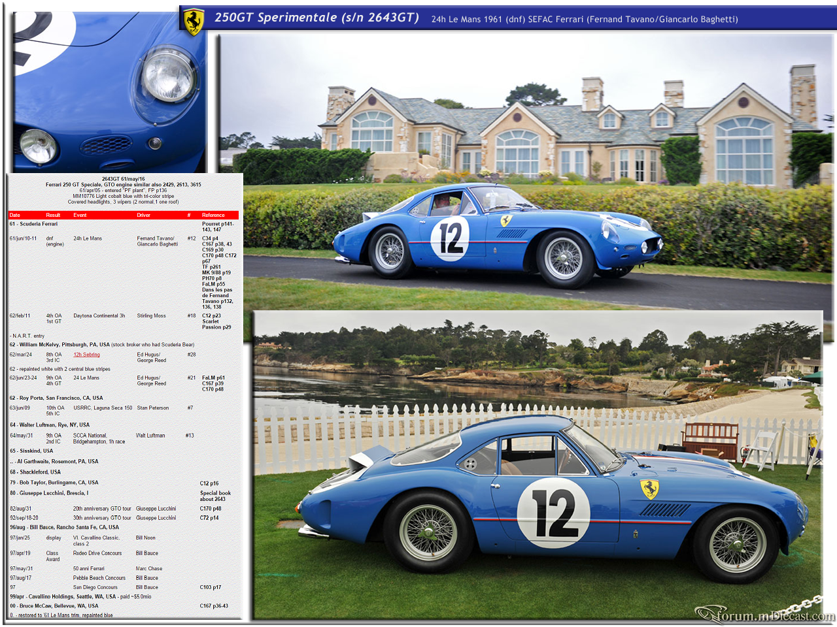Select the '24h Le Mans 1961 (dnf) SEFAC Ferrari' subtitle
Screen dimensions: 837x627
click(x=507, y=20)
